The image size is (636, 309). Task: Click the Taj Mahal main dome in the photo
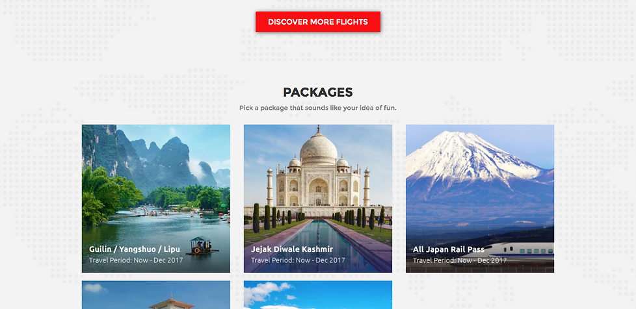[319, 150]
